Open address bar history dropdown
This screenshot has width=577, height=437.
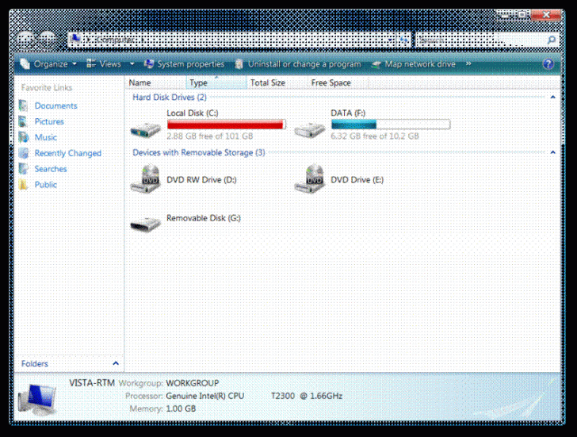tap(390, 40)
